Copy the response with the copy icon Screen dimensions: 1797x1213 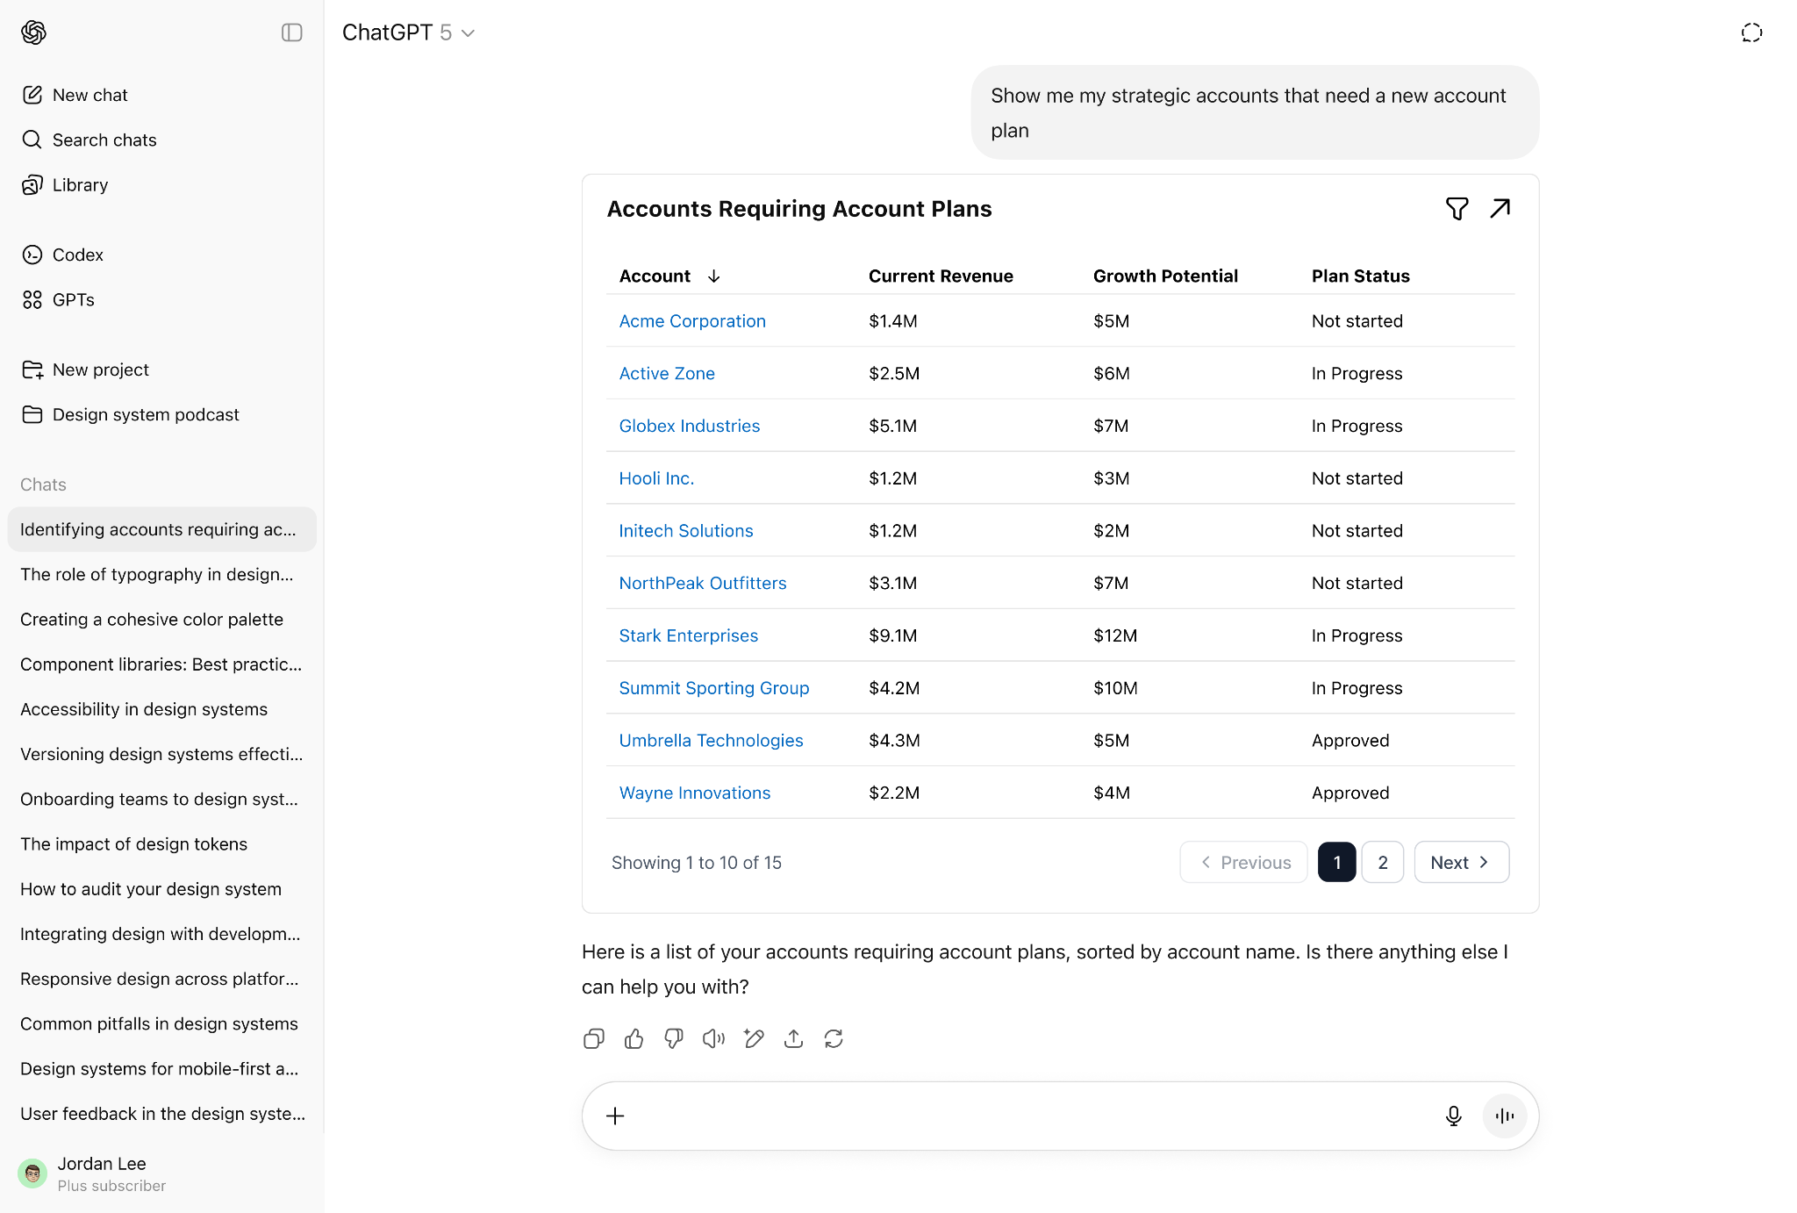[x=594, y=1039]
